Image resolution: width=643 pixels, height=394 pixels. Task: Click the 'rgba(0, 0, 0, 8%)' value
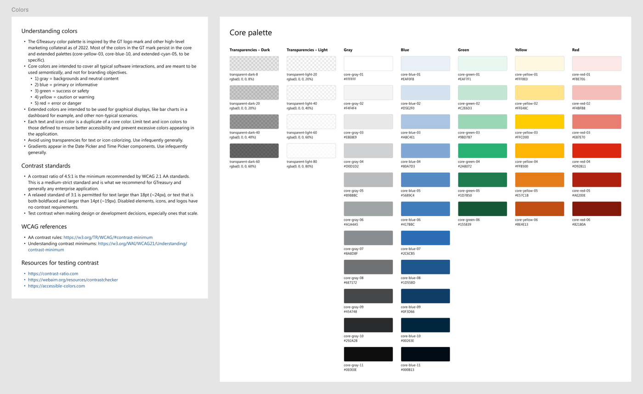point(242,79)
